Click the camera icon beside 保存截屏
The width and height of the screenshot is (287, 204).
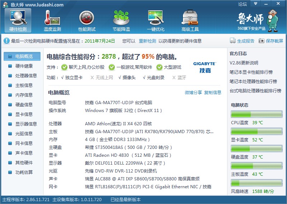click(262, 40)
